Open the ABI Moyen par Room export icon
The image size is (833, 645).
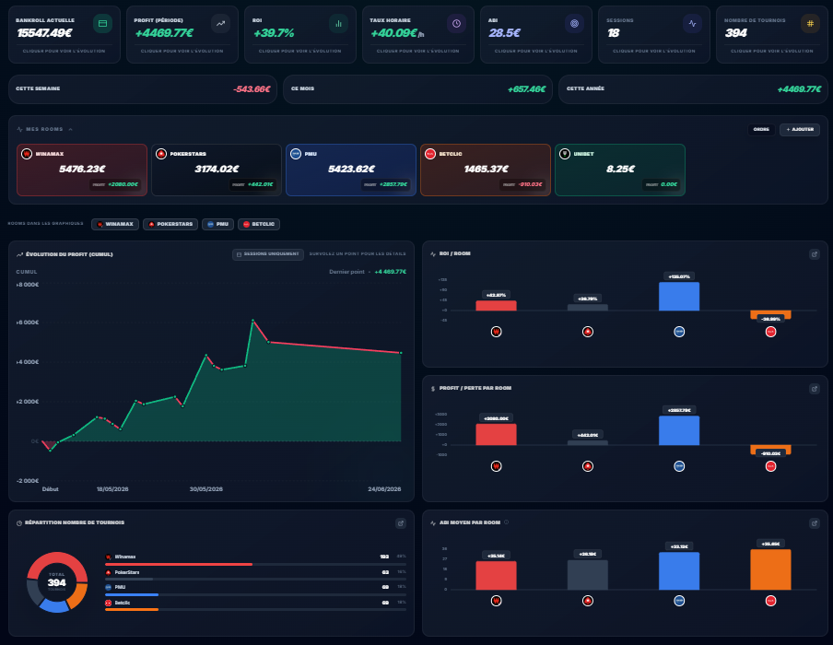click(x=814, y=523)
